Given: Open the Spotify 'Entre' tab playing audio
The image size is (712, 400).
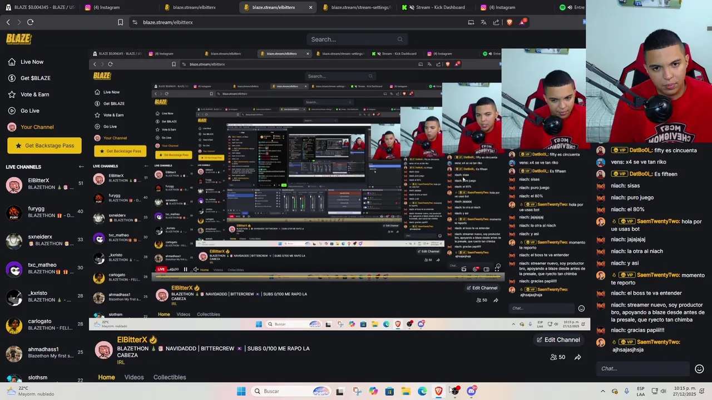Looking at the screenshot, I should coord(571,7).
